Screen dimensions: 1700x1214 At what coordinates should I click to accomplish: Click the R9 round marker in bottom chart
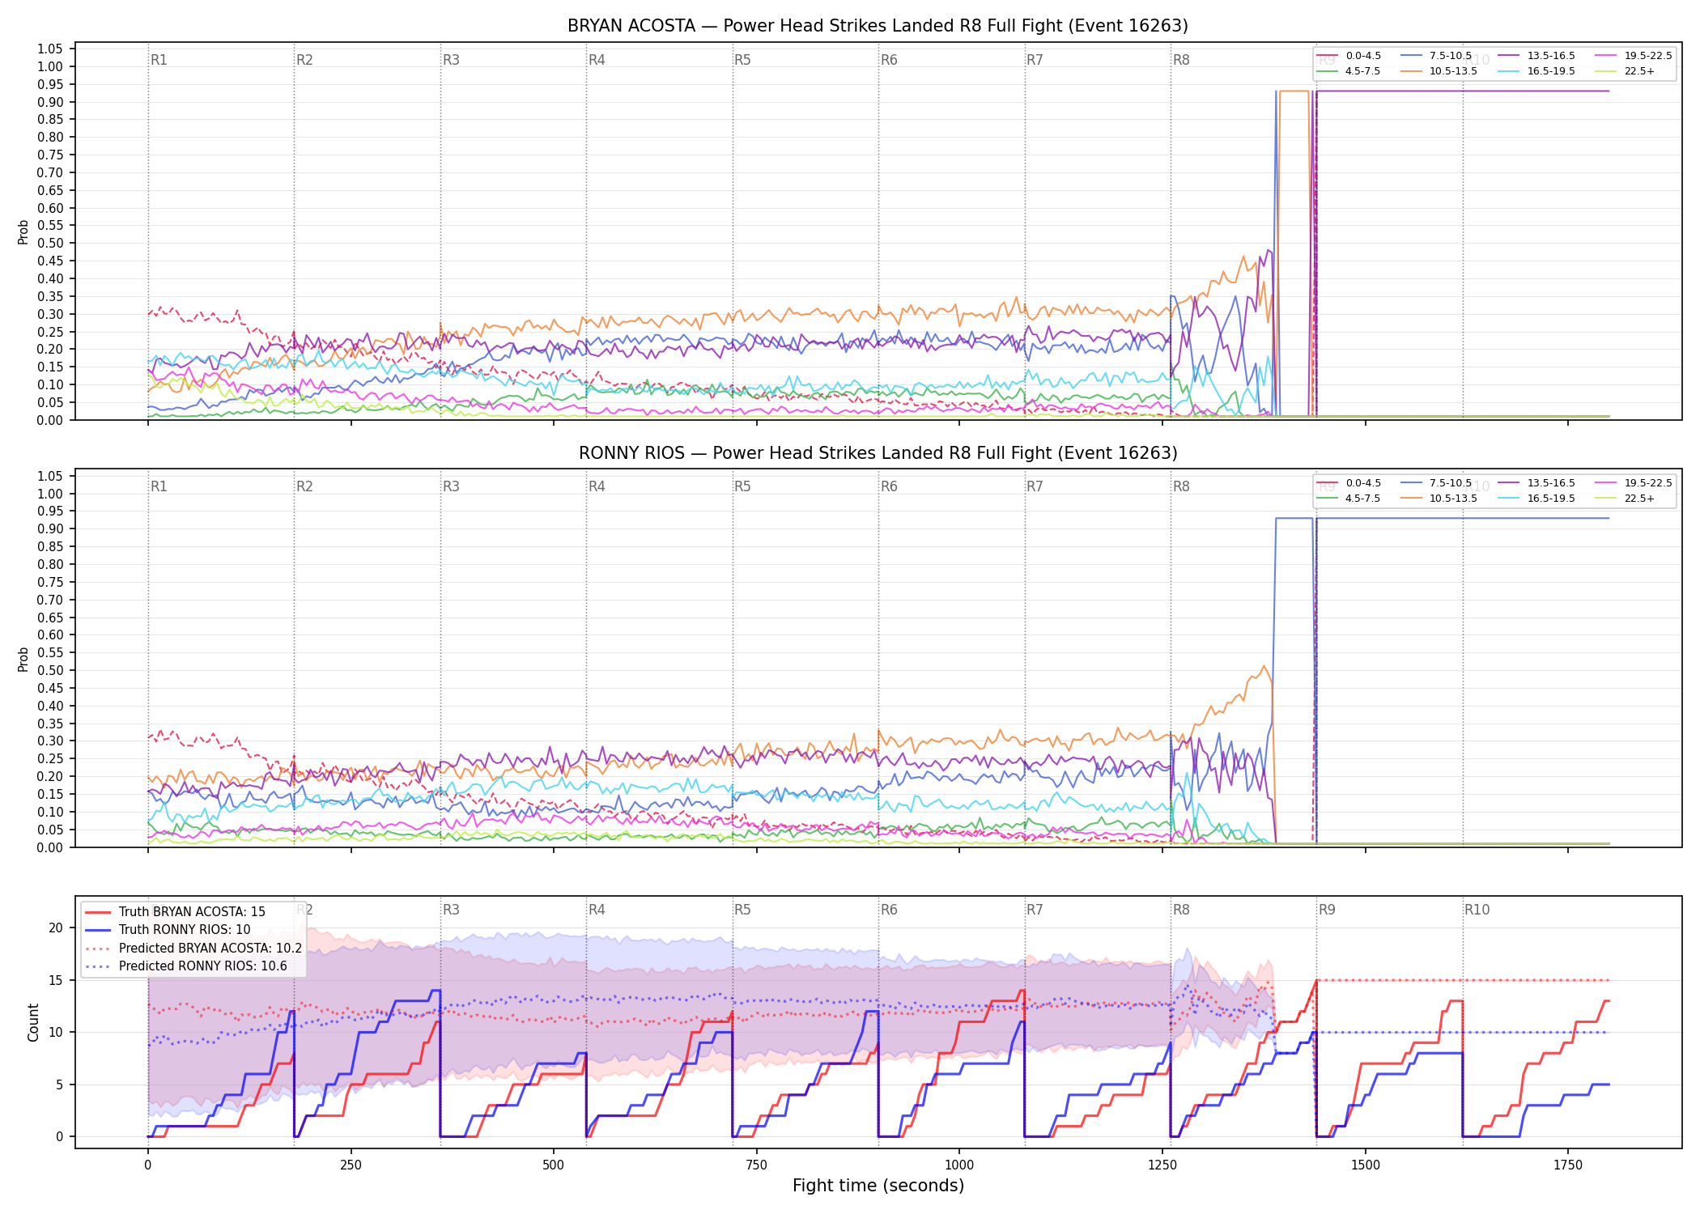1327,910
